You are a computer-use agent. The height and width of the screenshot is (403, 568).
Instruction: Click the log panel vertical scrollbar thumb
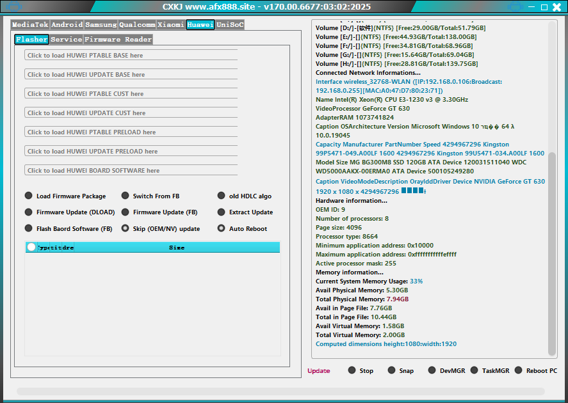pyautogui.click(x=552, y=253)
